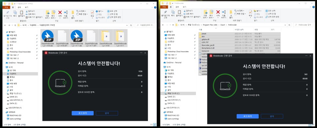Screen dimensions: 317x128
Task: Switch to 공유 tab in PotEncoder window
Action: pos(177,7)
